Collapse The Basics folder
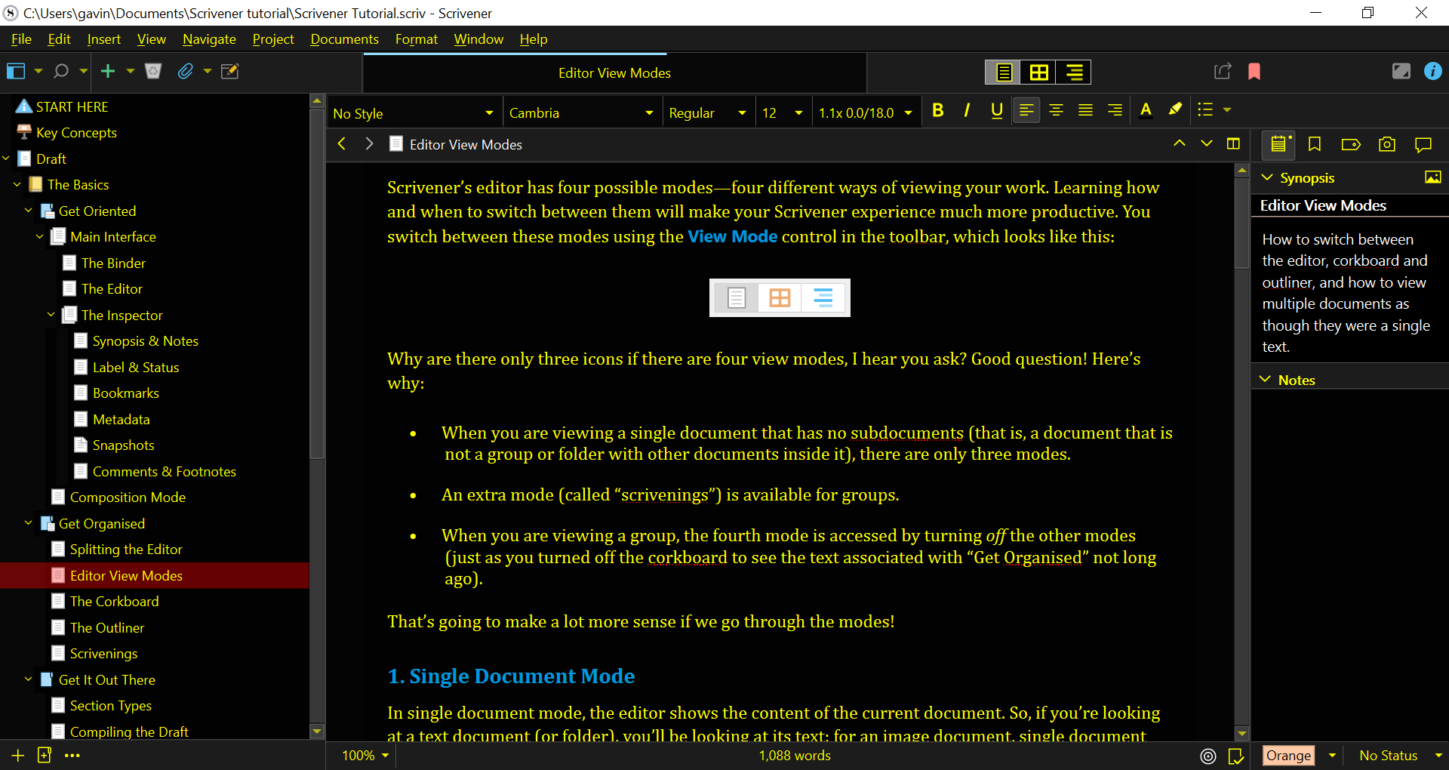1449x770 pixels. (x=17, y=184)
